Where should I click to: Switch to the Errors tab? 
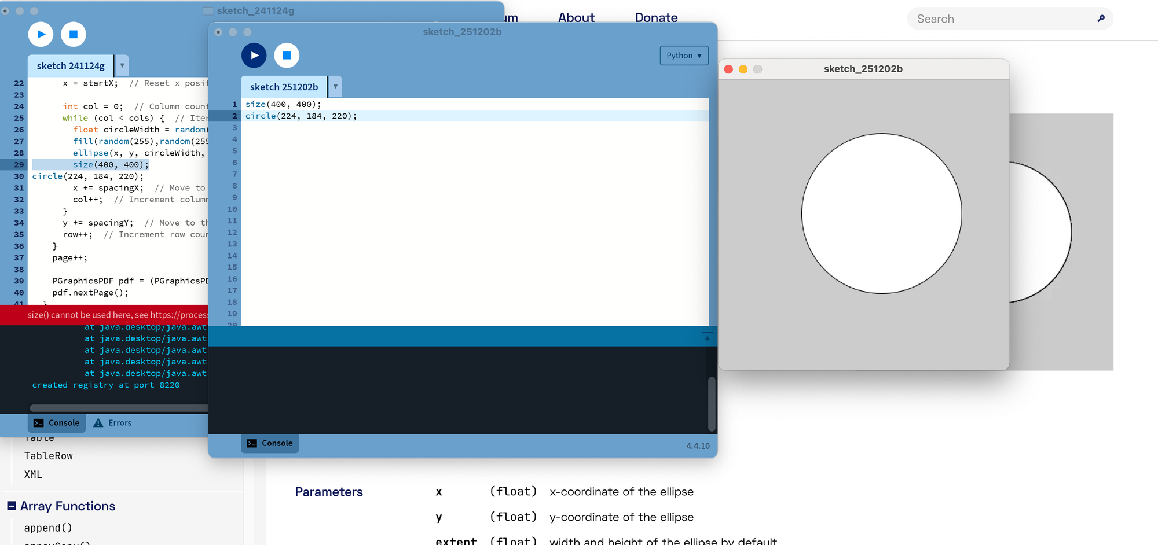(x=113, y=423)
